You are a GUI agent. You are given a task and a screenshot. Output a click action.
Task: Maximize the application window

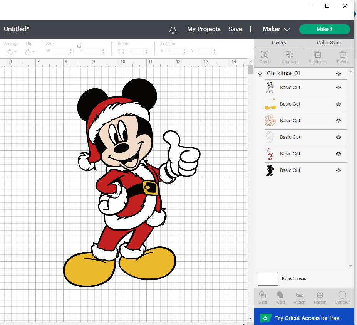click(x=327, y=6)
